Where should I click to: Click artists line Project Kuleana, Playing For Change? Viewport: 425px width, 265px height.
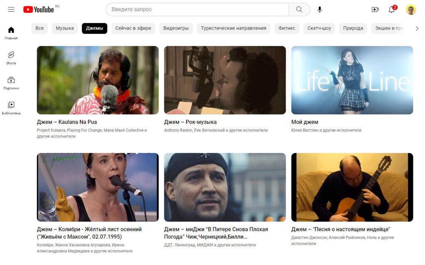[x=92, y=133]
